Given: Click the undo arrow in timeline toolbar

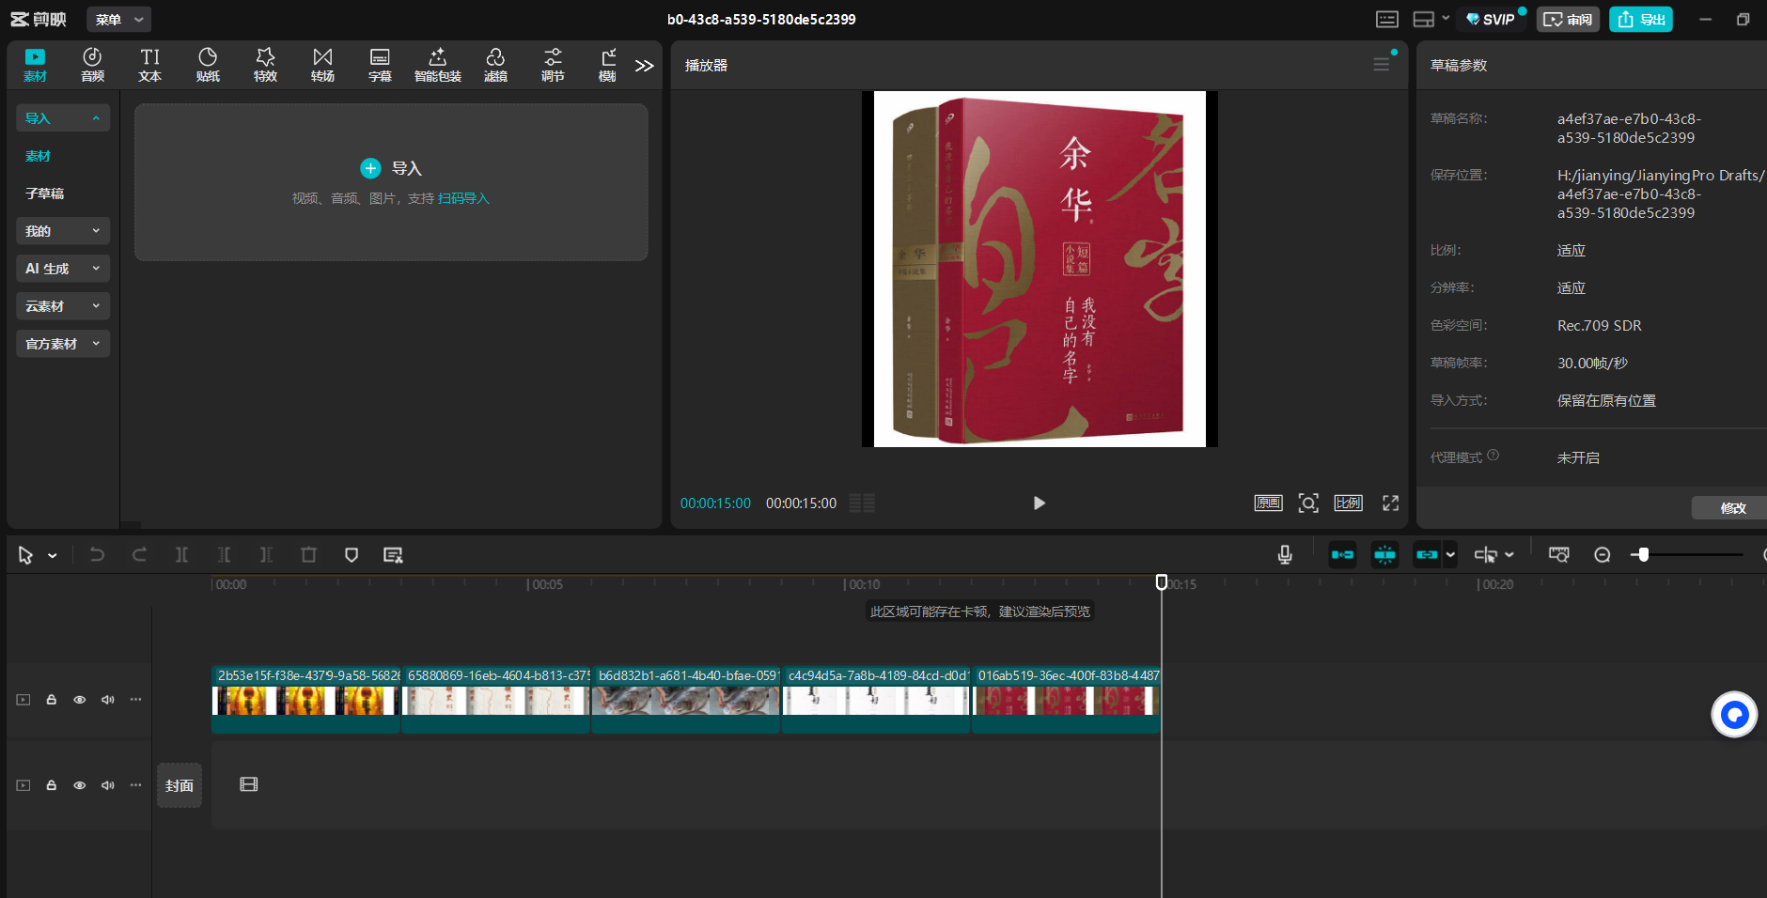Looking at the screenshot, I should [97, 555].
